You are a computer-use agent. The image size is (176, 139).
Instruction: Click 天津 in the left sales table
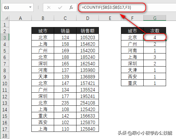43,76
